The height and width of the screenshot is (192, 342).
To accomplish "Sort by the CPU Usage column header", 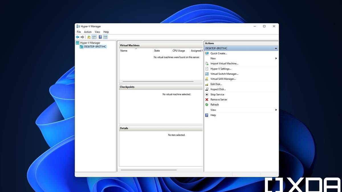I will click(179, 51).
